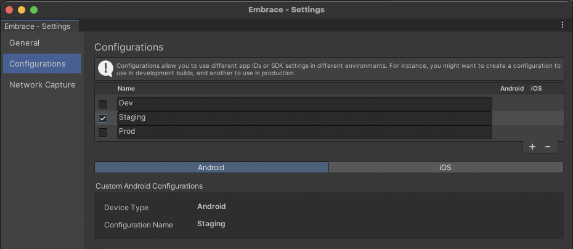Switch to the iOS platform tab
Viewport: 573px width, 249px height.
[446, 168]
